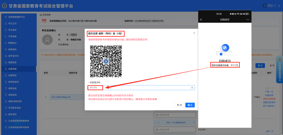Click the blue checkmark success badge on phone

[225, 48]
